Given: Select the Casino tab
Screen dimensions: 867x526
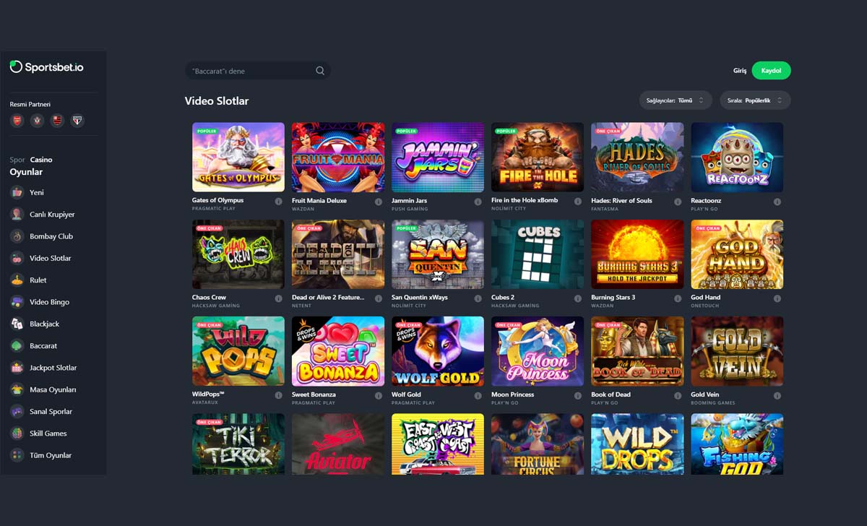Looking at the screenshot, I should 41,160.
